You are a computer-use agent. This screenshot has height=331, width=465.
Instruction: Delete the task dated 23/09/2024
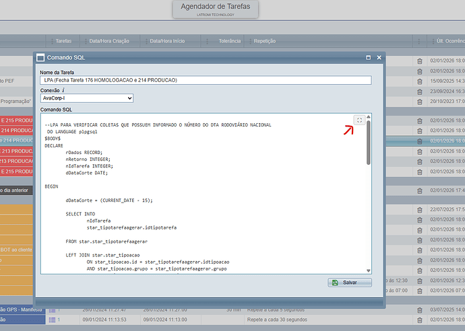(420, 91)
